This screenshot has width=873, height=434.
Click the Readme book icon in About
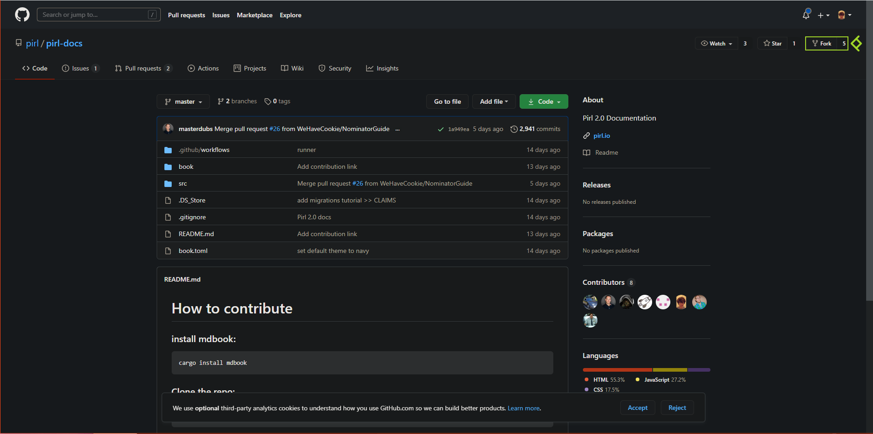(587, 152)
